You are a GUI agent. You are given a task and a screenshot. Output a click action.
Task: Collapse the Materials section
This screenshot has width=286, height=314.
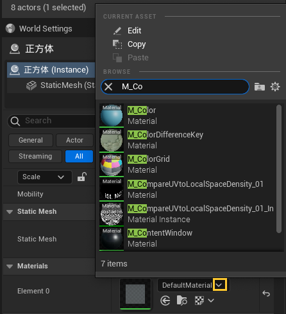click(10, 266)
